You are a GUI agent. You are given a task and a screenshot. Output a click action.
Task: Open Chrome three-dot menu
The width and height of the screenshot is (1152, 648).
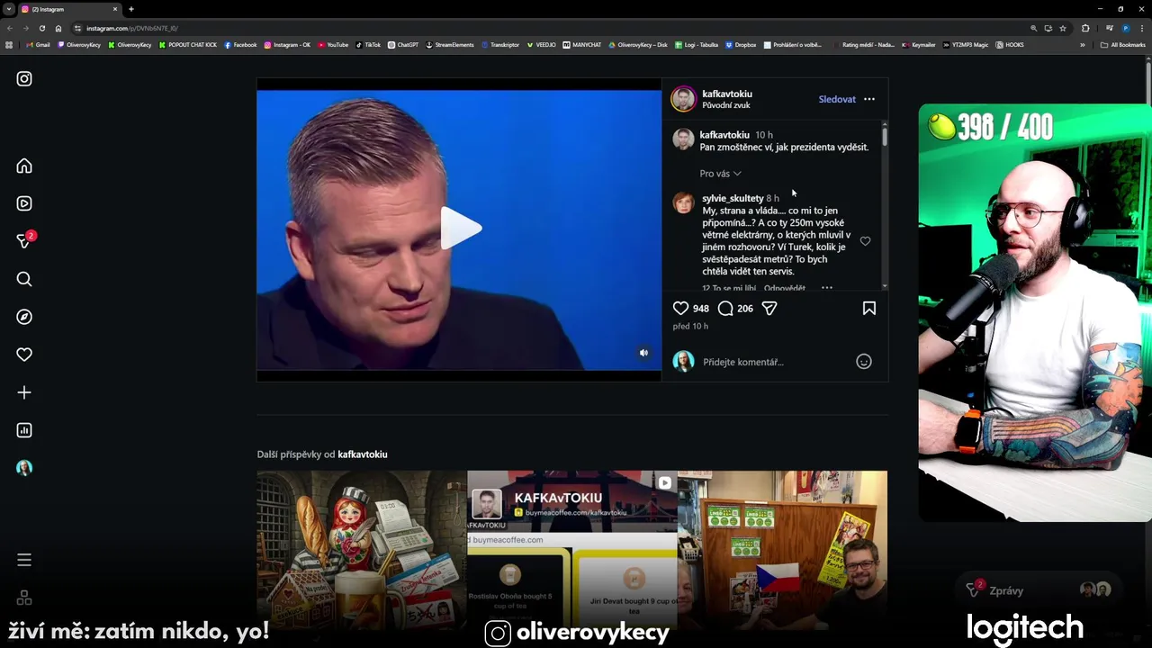[1142, 28]
